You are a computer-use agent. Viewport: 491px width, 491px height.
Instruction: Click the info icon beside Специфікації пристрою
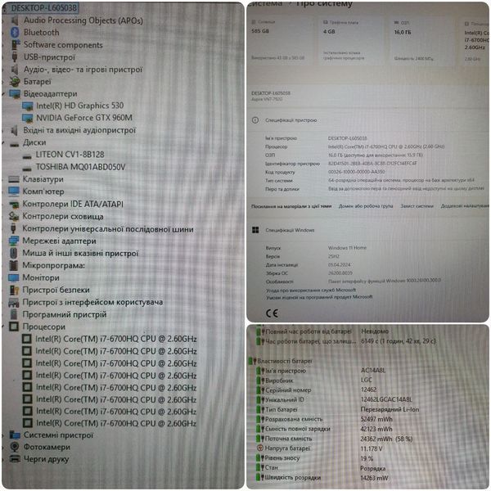click(255, 120)
